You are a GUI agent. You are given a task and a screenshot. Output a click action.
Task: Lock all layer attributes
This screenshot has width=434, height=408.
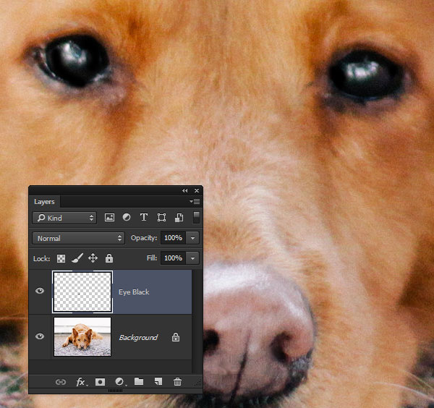tap(109, 258)
